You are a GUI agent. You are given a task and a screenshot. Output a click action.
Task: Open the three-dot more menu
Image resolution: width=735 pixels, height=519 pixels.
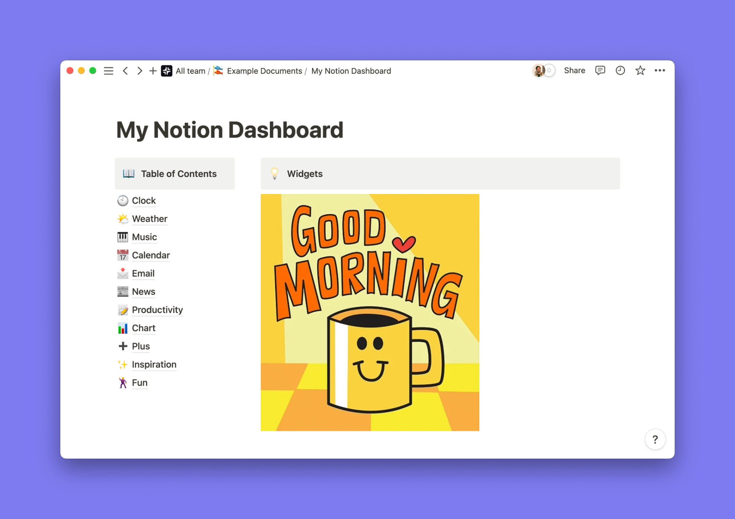tap(660, 70)
